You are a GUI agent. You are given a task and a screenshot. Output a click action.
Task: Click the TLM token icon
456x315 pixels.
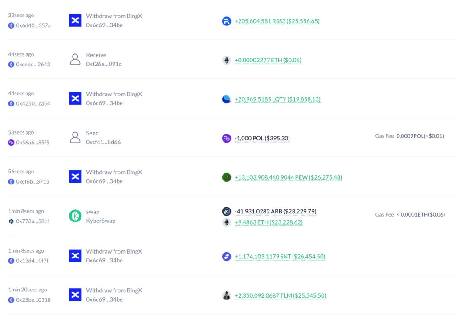227,295
